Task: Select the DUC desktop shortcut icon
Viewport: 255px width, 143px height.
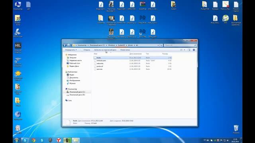Action: coord(226,19)
